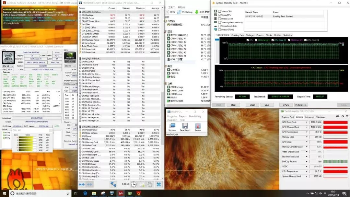Click CPUID button in AIDA64
This screenshot has width=350, height=197.
[x=286, y=105]
